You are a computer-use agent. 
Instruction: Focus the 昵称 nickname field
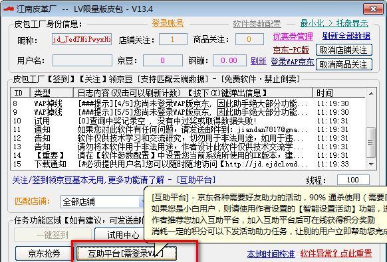82,39
